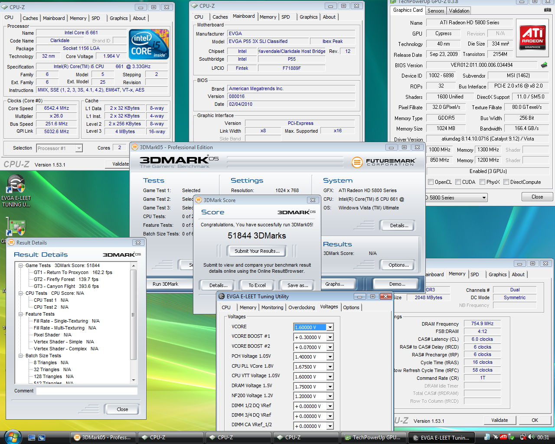Enable the CUDA checkbox in GPU-Z

point(458,182)
